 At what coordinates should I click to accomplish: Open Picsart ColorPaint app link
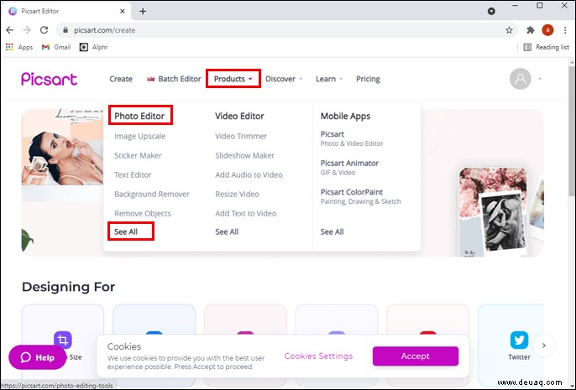[360, 196]
